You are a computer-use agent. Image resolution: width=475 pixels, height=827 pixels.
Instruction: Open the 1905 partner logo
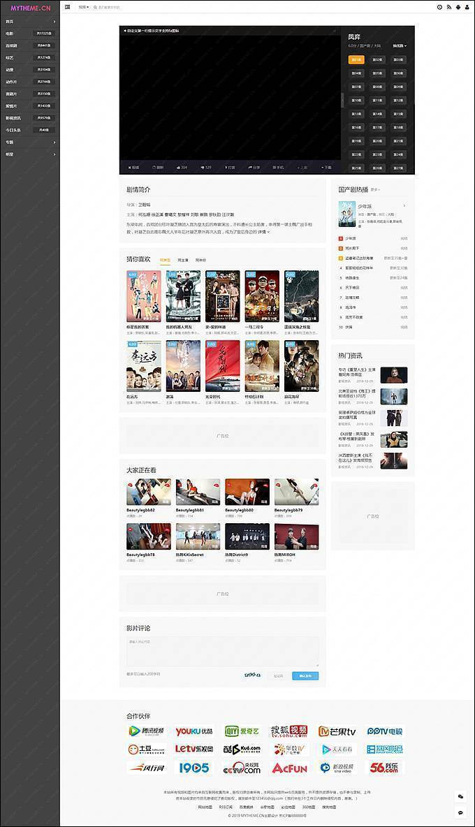[x=194, y=768]
